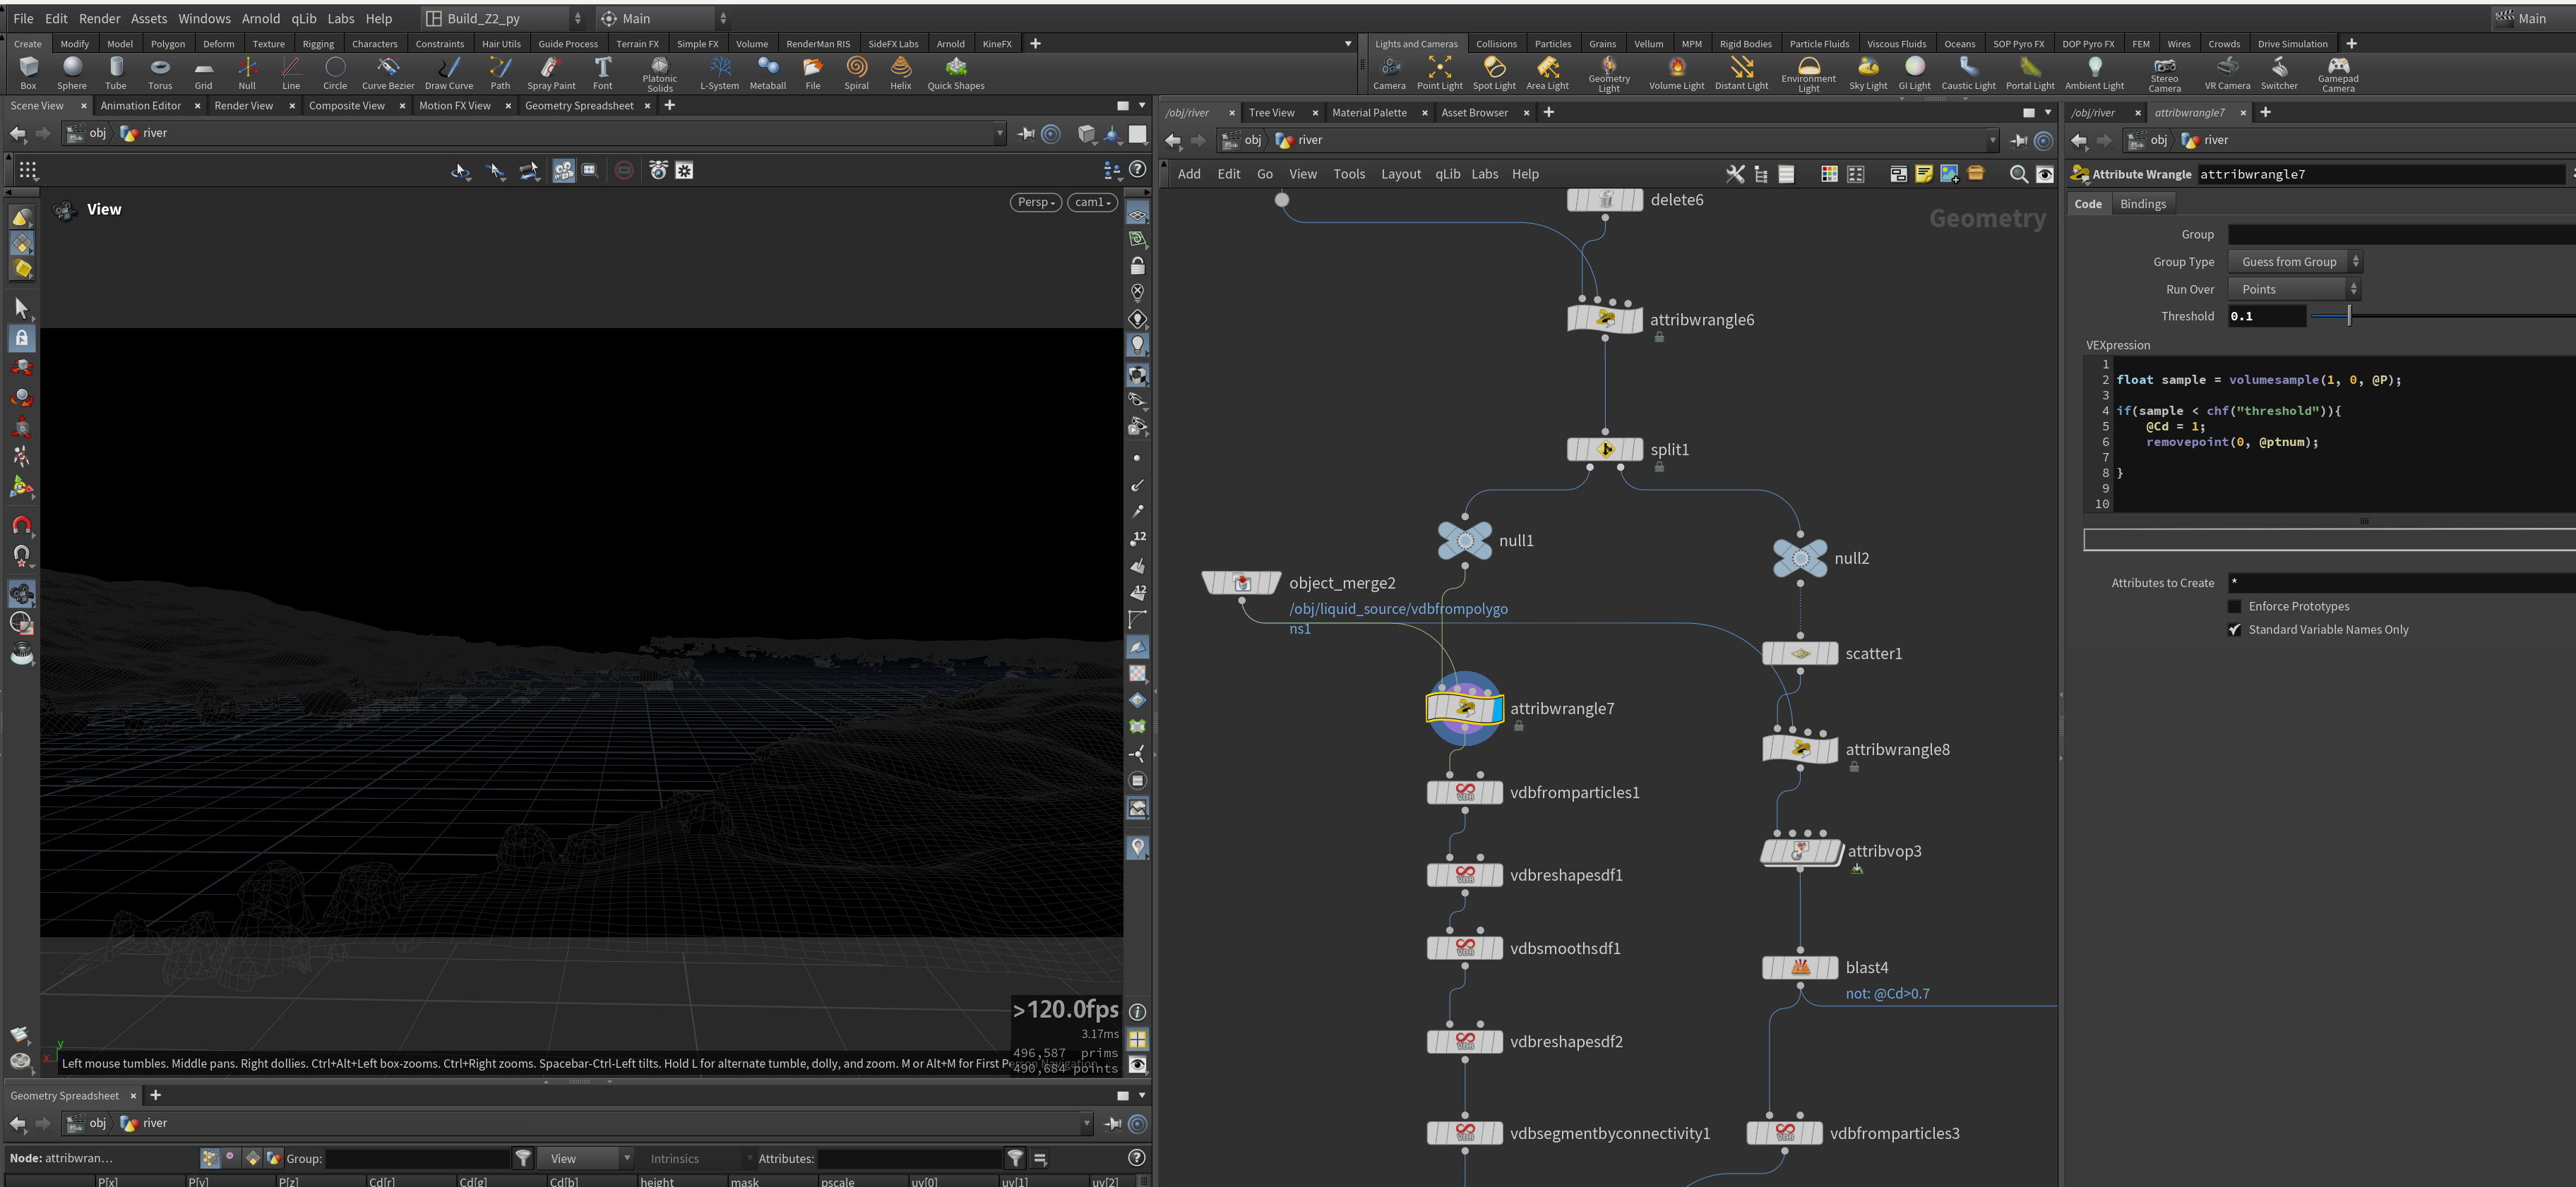The image size is (2576, 1187).
Task: Open the Run Over dropdown
Action: point(2295,289)
